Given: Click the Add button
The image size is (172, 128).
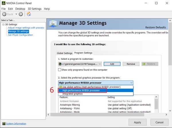Looking at the screenshot, I should click(x=112, y=64).
